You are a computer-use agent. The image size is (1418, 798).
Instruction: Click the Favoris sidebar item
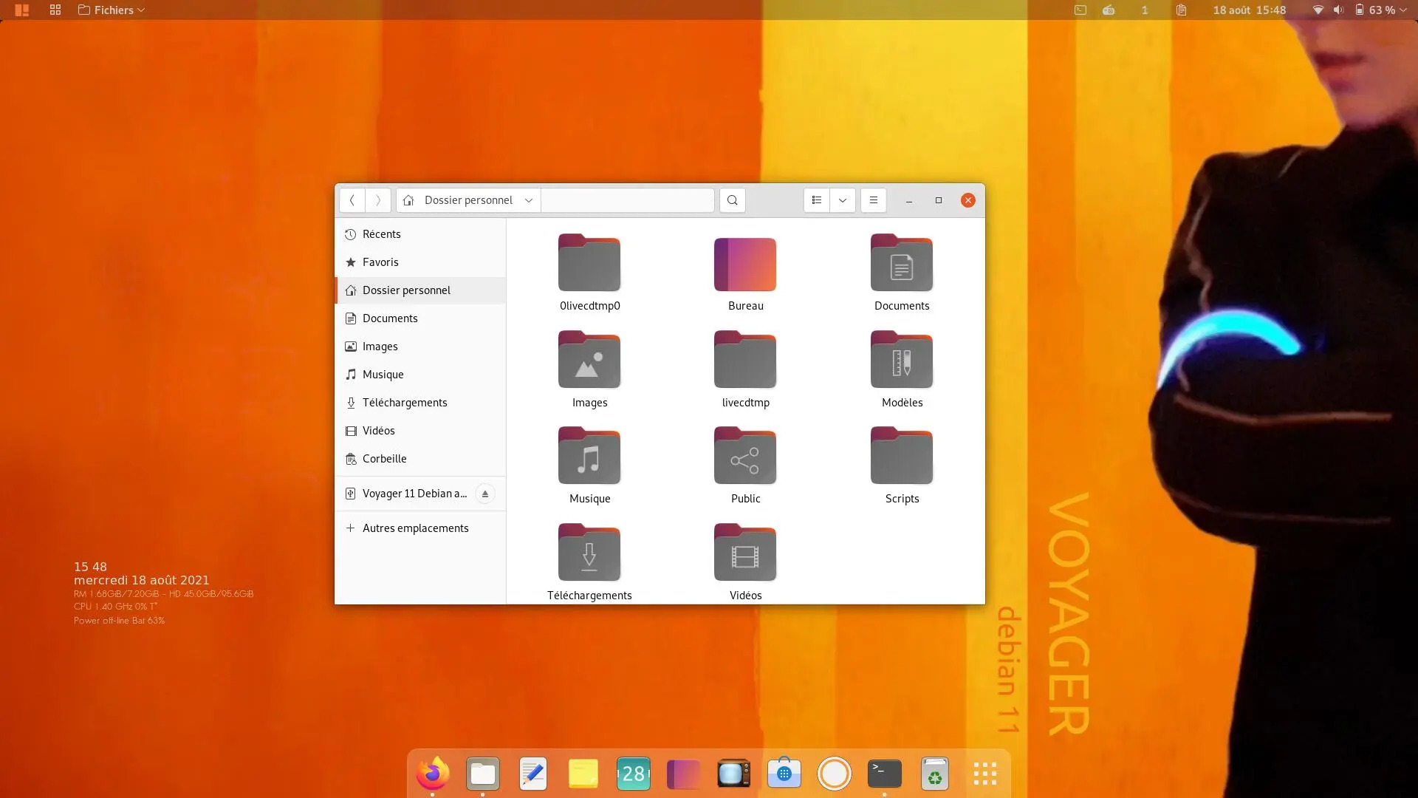[380, 261]
